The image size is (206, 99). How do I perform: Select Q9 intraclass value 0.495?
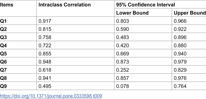click(x=45, y=86)
